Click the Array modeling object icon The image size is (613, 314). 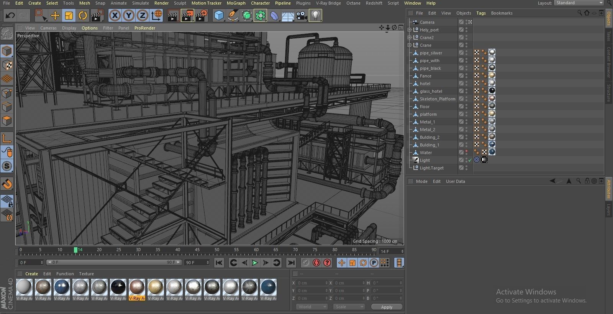(x=261, y=16)
